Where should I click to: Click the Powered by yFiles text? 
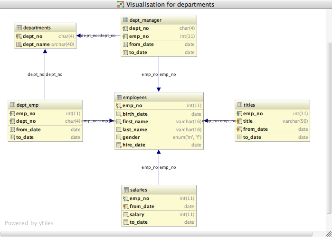click(x=29, y=223)
